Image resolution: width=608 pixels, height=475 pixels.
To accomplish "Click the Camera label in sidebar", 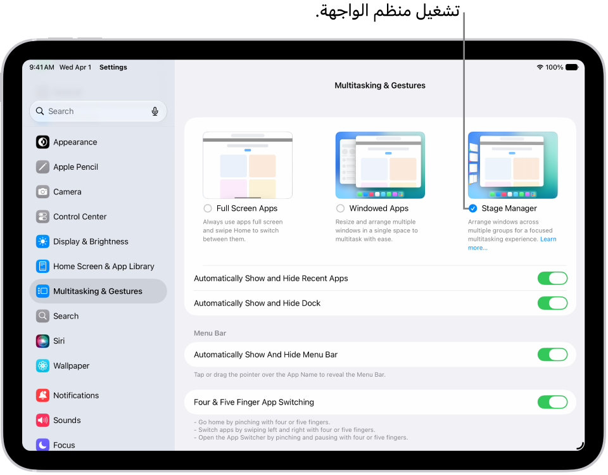I will (x=67, y=191).
